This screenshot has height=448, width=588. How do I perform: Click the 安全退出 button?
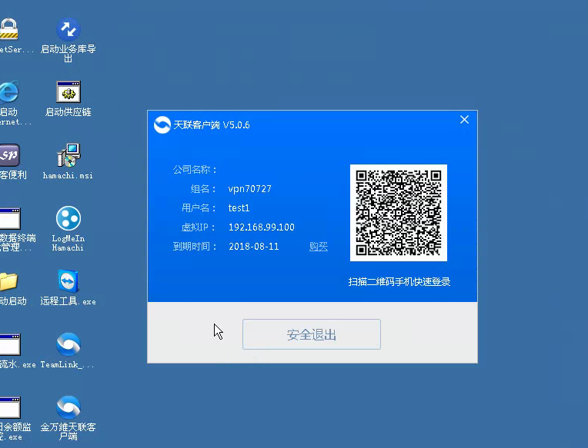coord(312,334)
